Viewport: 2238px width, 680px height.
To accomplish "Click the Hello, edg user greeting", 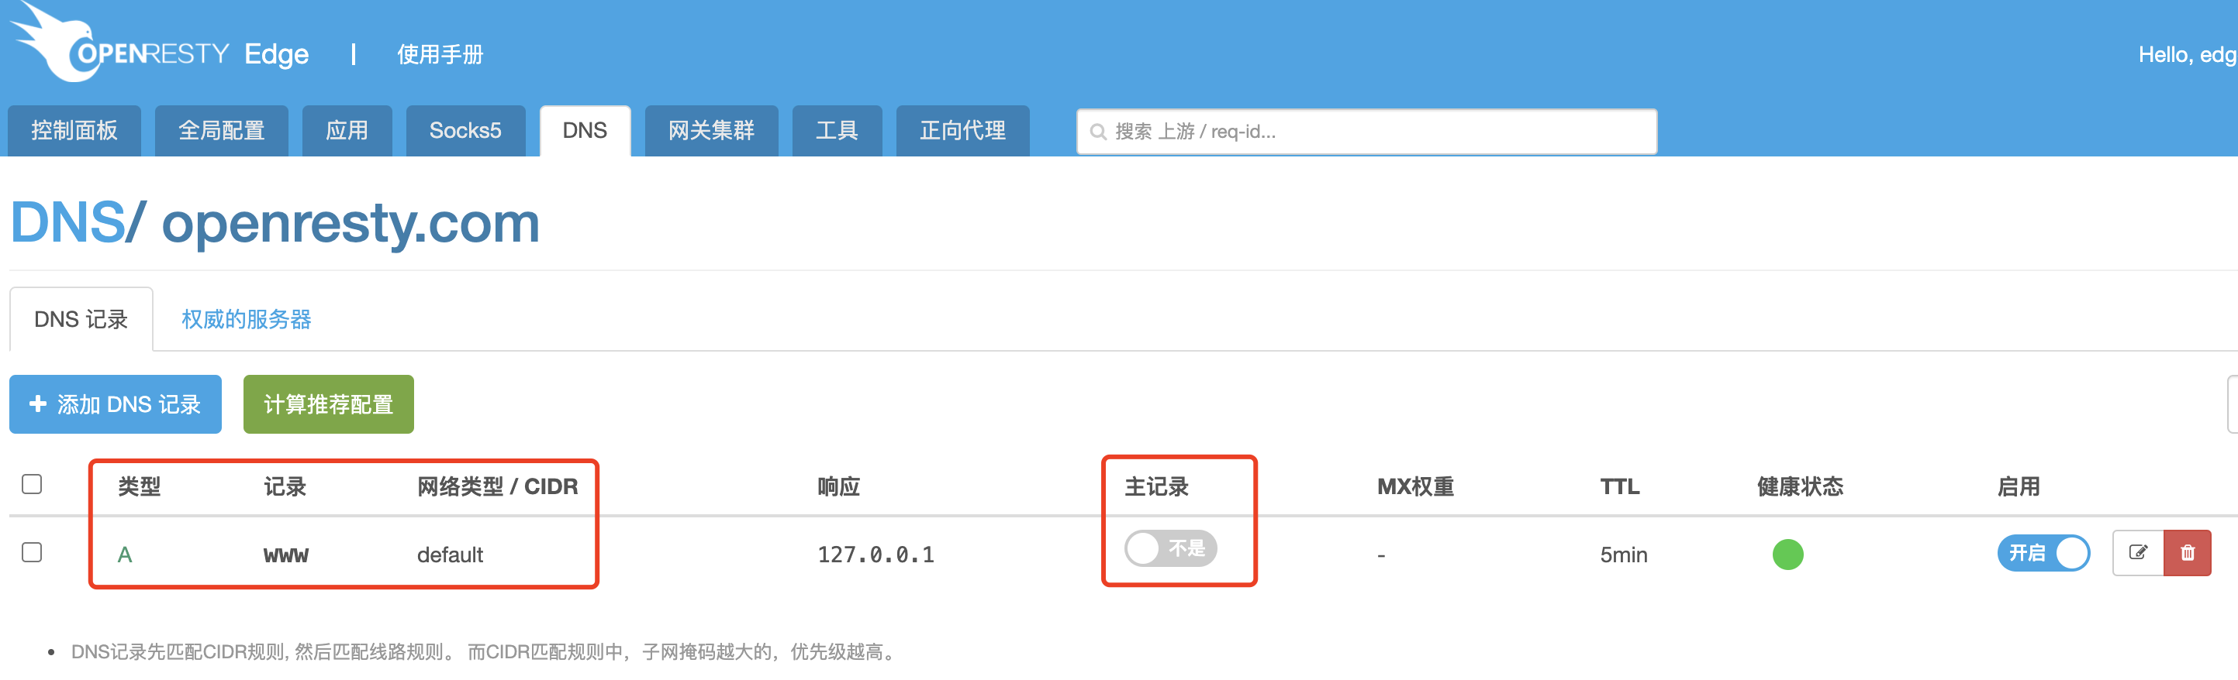I will click(x=2188, y=55).
